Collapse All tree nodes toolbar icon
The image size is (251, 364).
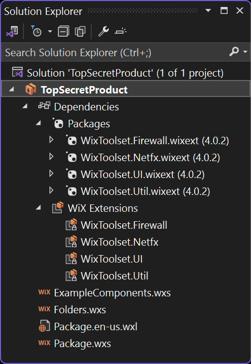[63, 31]
